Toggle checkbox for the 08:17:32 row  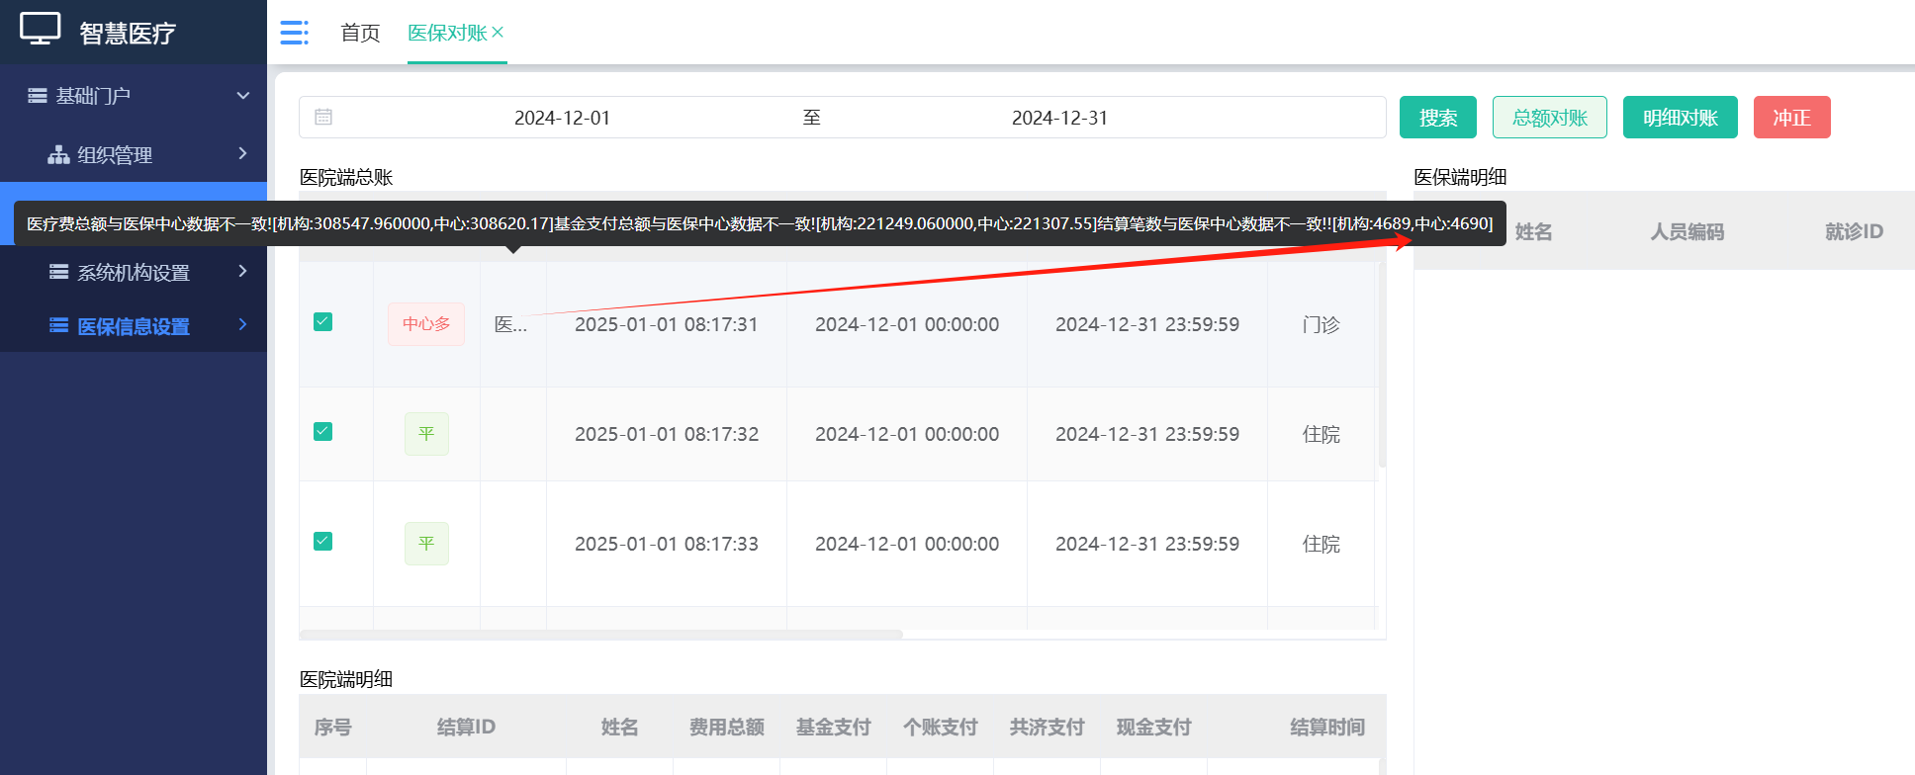[322, 432]
